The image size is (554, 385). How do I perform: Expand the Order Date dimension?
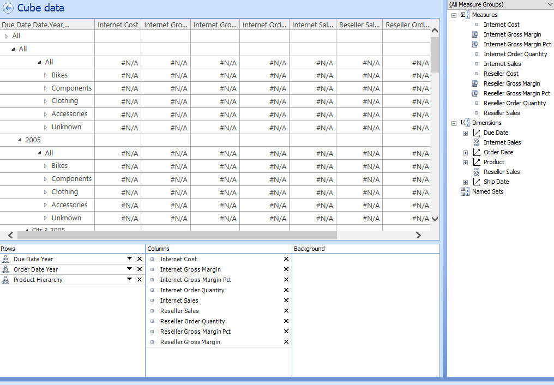point(465,153)
